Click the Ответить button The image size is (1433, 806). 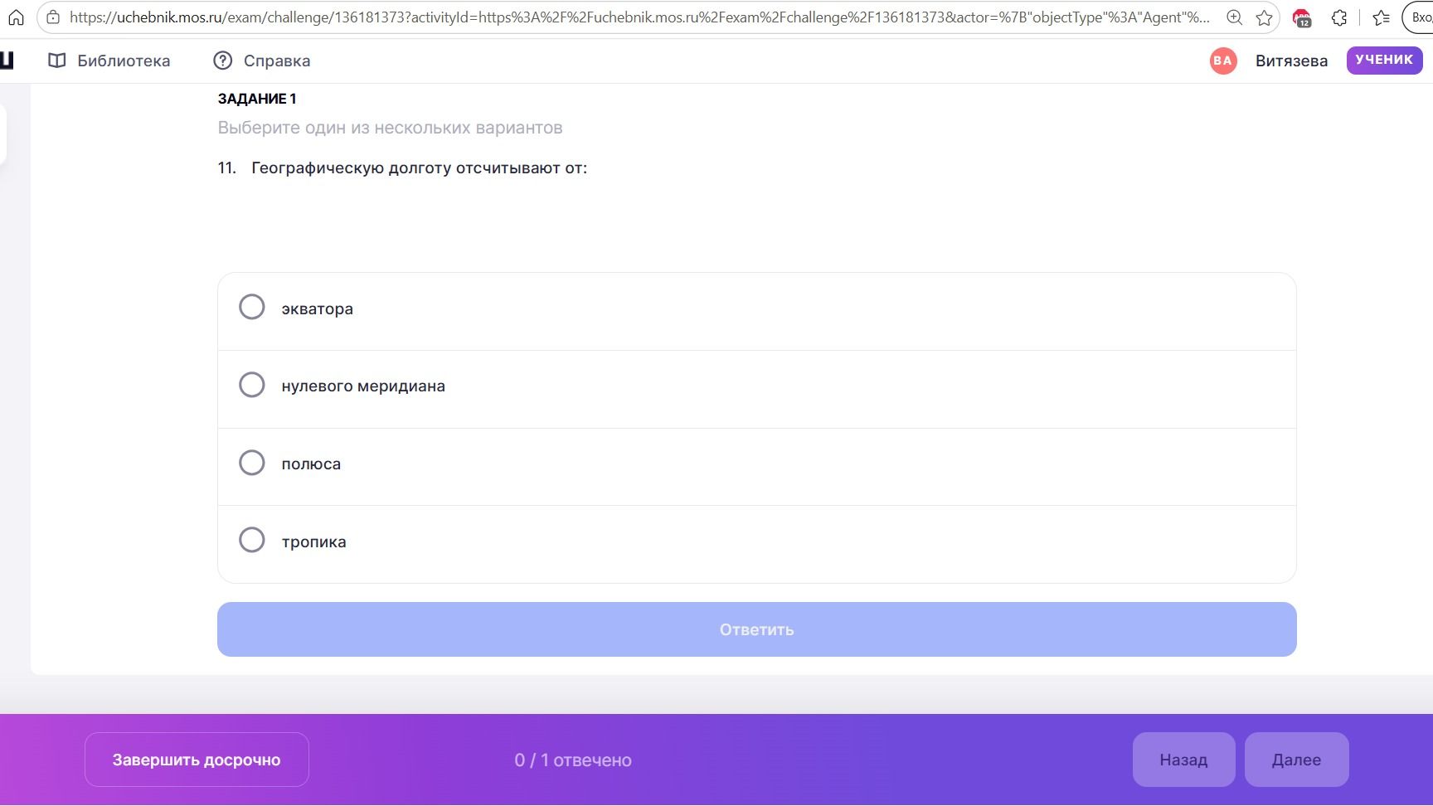point(756,629)
